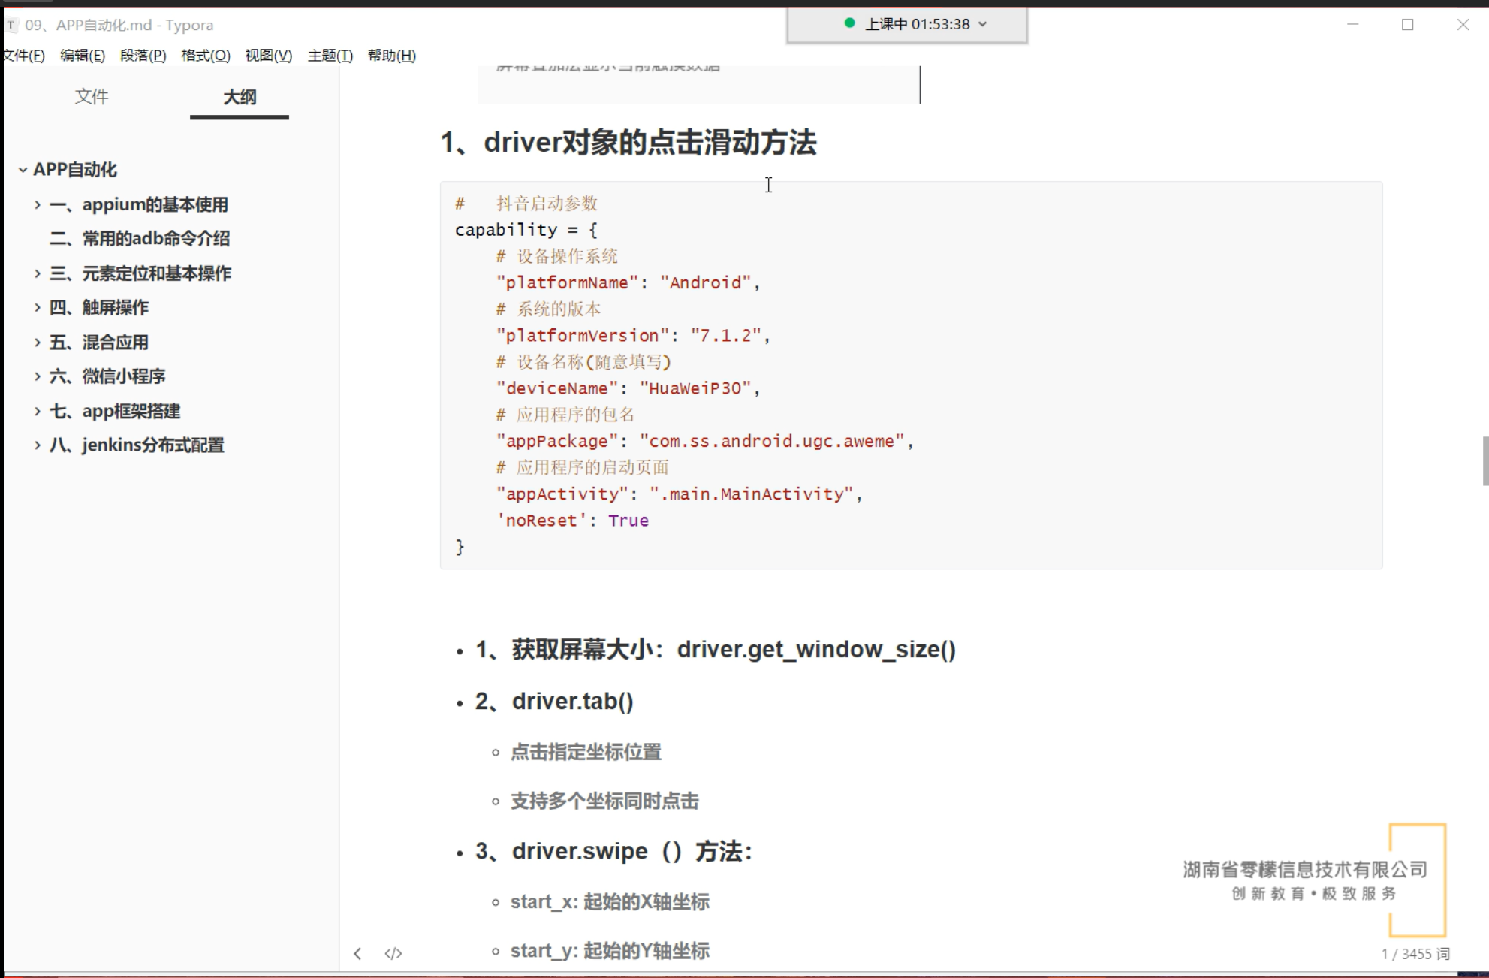Image resolution: width=1489 pixels, height=978 pixels.
Task: Select the 大纲 sidebar tab
Action: 240,96
